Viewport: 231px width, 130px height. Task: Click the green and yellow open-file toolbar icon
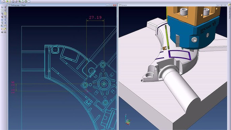coord(7,1)
